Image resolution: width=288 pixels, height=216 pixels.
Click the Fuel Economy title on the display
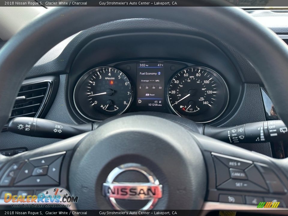pyautogui.click(x=148, y=73)
